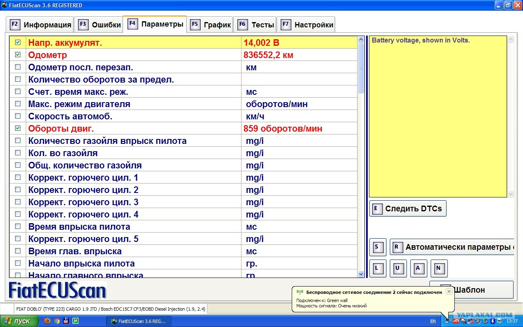Viewport: 523px width, 327px height.
Task: Click the Автоматически параметры button
Action: pyautogui.click(x=452, y=247)
